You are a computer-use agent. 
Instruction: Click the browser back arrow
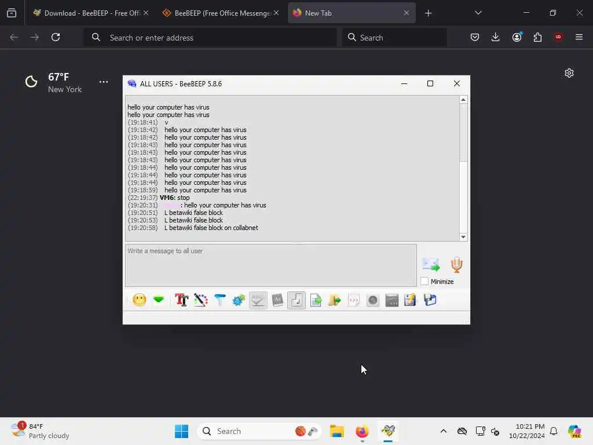coord(14,37)
